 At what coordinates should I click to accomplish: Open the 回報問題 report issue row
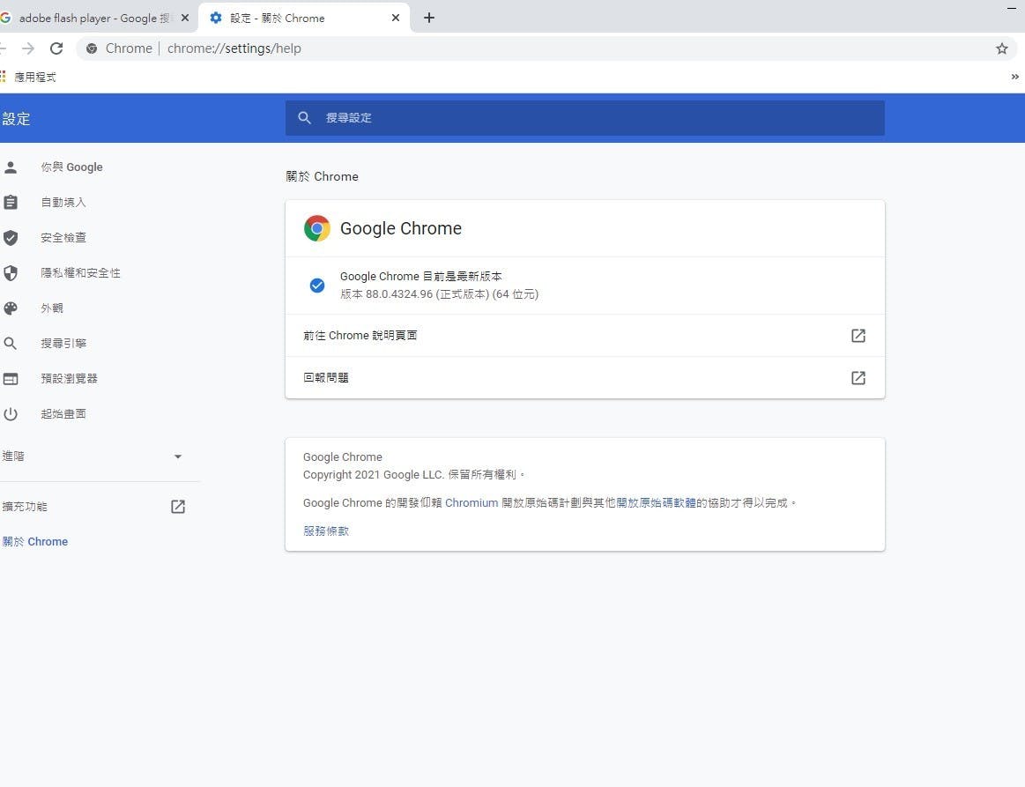pos(585,378)
